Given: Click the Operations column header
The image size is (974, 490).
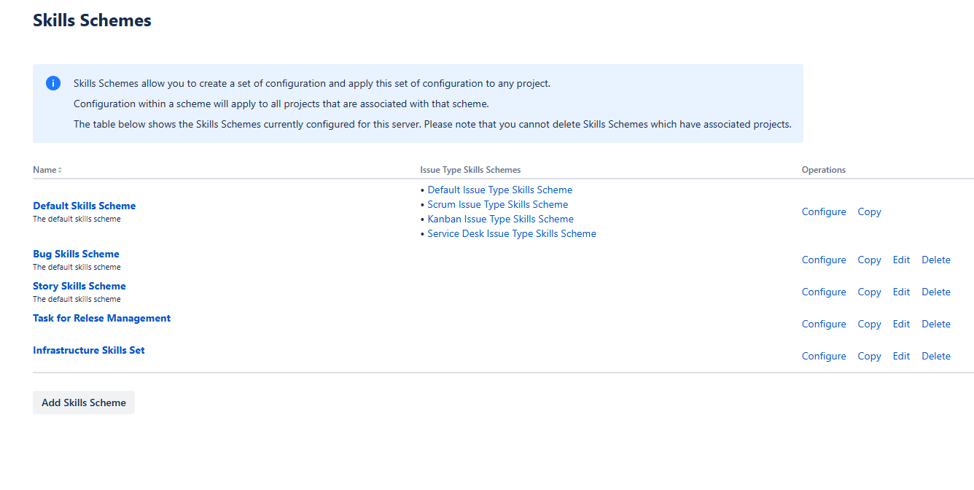Looking at the screenshot, I should (x=824, y=170).
